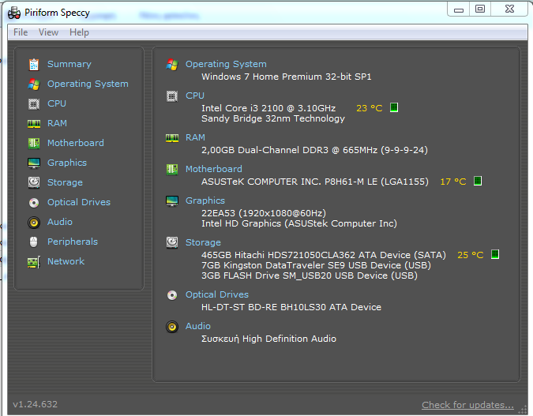Click the Peripherals mouse icon in sidebar

coord(34,242)
